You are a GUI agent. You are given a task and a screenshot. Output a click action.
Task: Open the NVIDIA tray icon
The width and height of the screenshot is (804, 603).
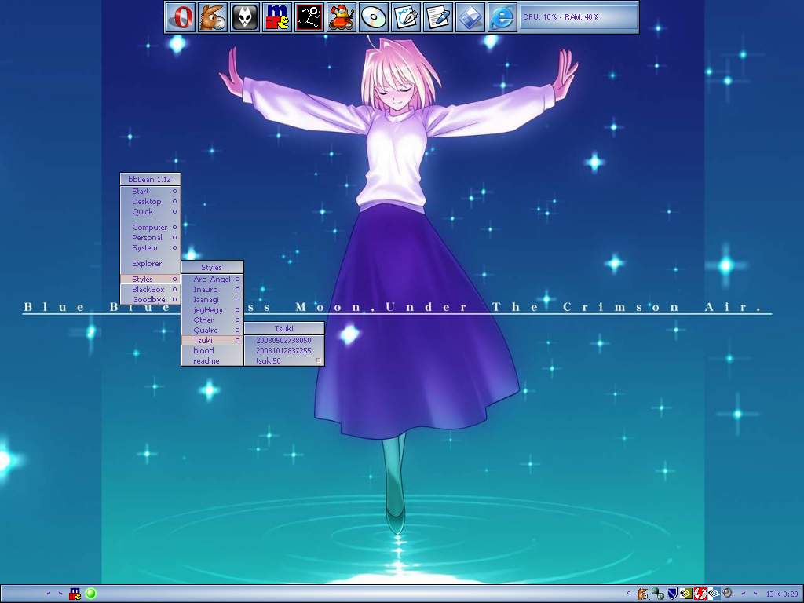coord(685,594)
